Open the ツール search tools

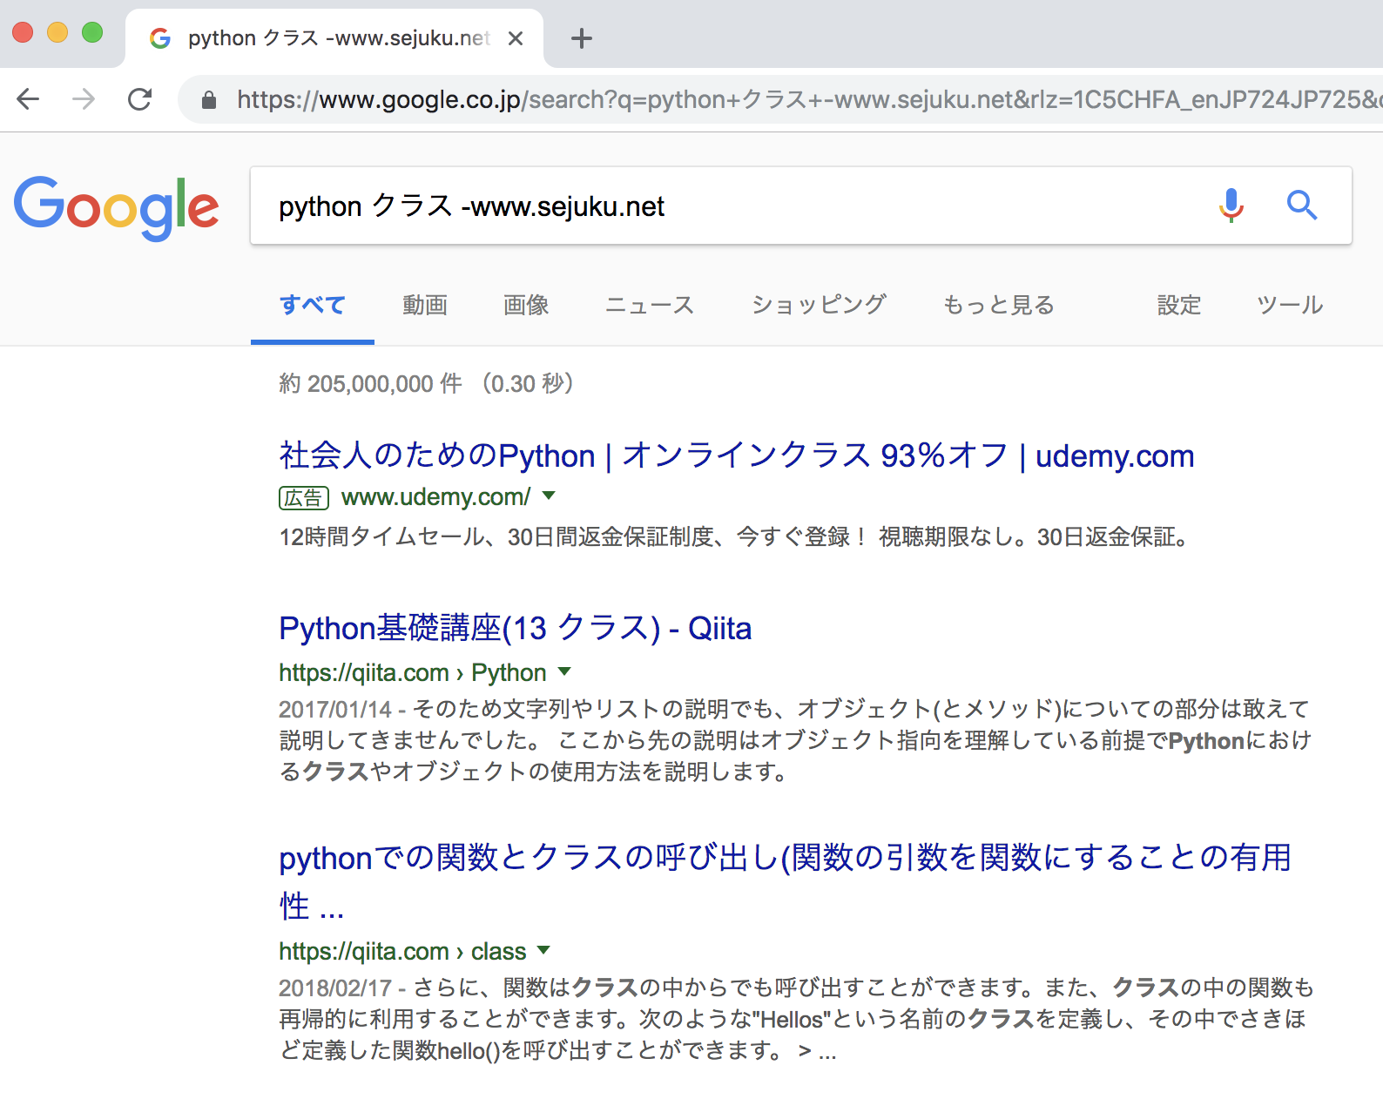coord(1290,305)
